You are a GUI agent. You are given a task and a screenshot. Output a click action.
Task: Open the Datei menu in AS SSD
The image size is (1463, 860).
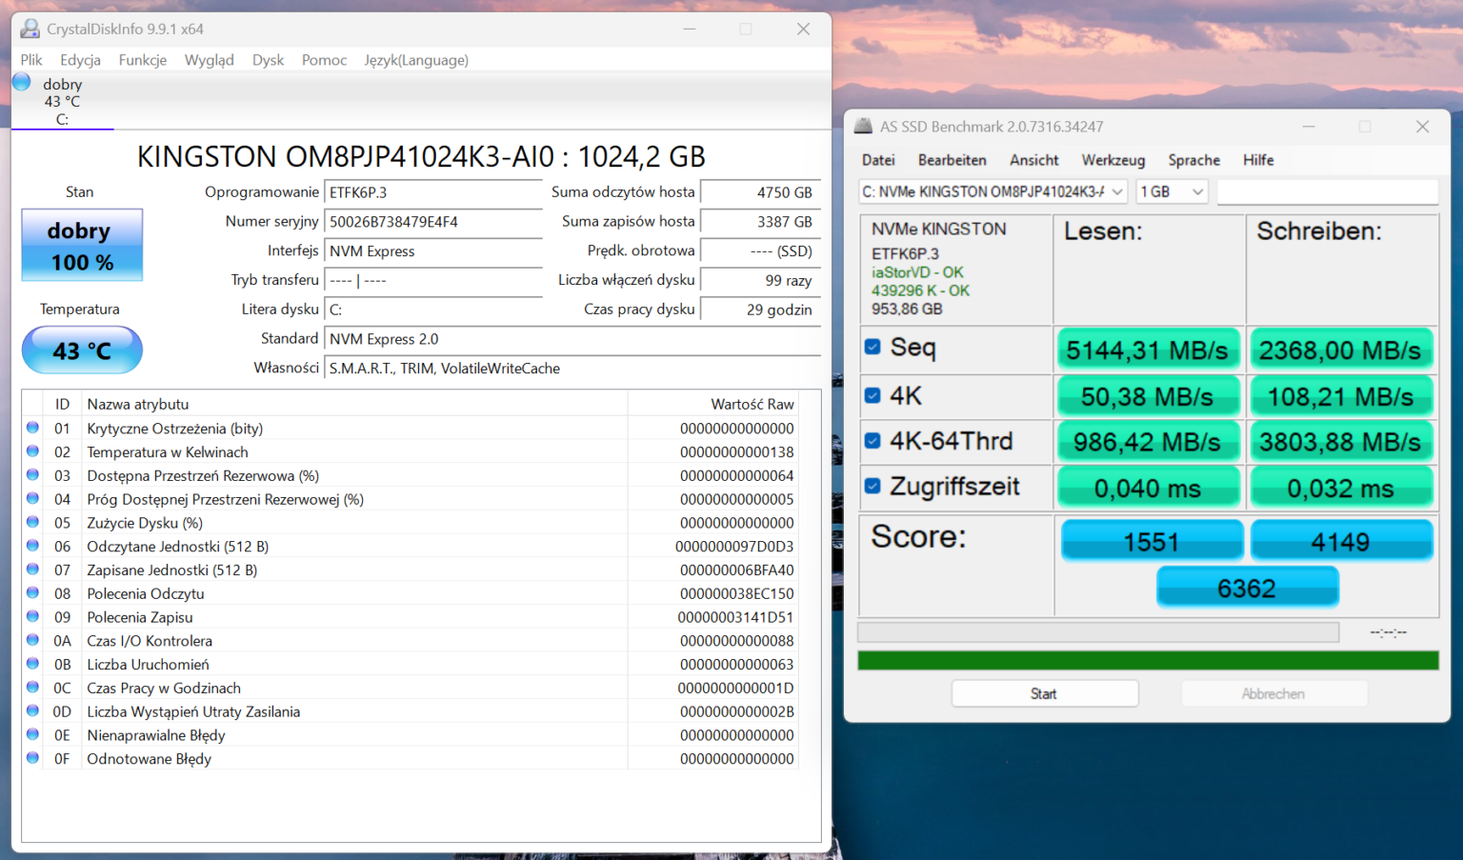point(878,160)
